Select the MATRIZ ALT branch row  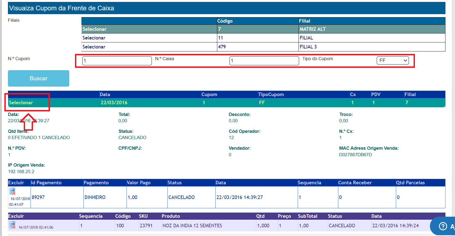[94, 29]
